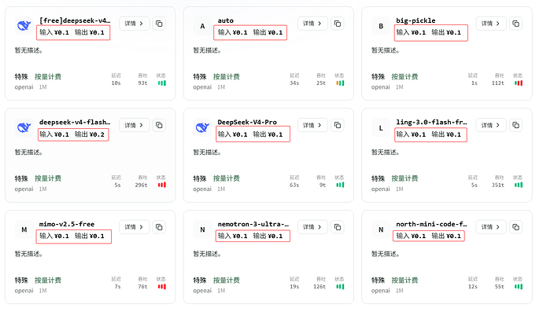Click the letter M avatar for mimo-v2.5-free
Screen dimensions: 543x312
(x=24, y=229)
